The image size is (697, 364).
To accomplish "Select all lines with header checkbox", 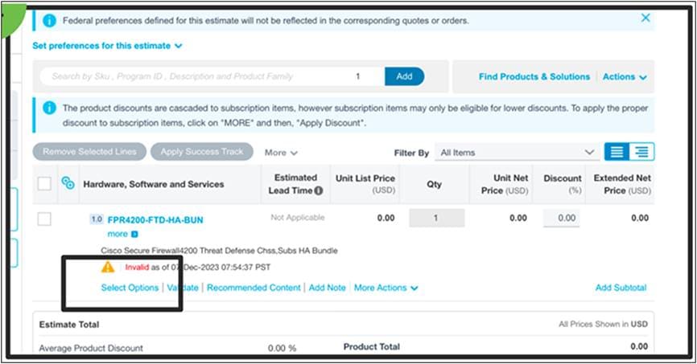I will point(44,184).
